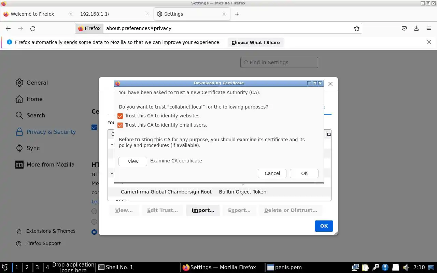Switch to workspace 3 in taskbar

37,268
